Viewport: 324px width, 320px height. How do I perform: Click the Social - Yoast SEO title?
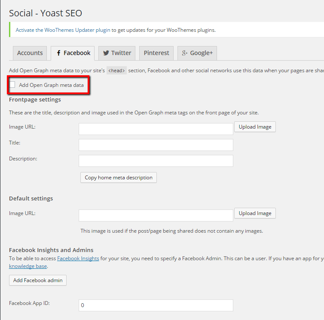(x=46, y=13)
